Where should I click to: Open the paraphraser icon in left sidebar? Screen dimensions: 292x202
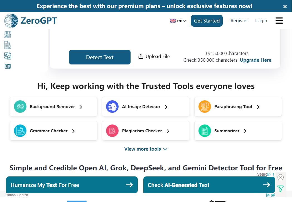[x=8, y=34]
